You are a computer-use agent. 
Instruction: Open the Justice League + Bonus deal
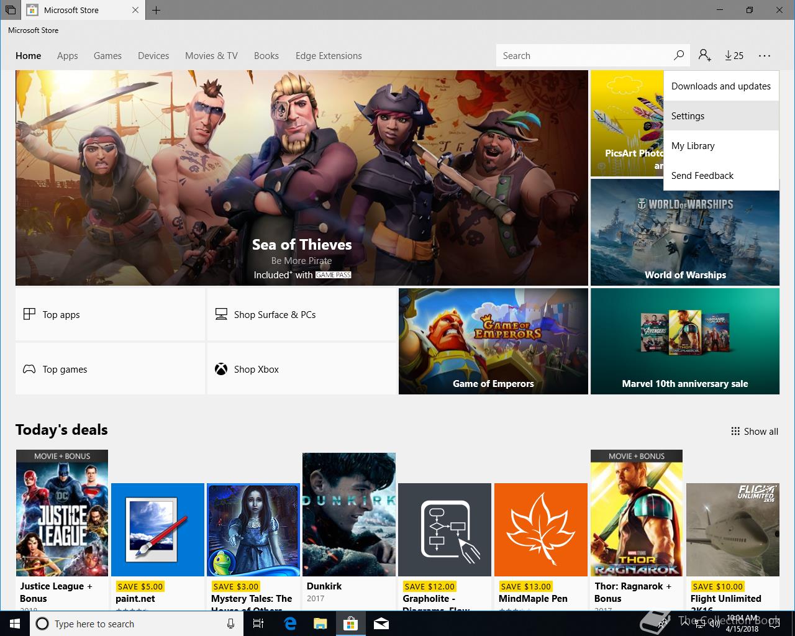[x=62, y=530]
